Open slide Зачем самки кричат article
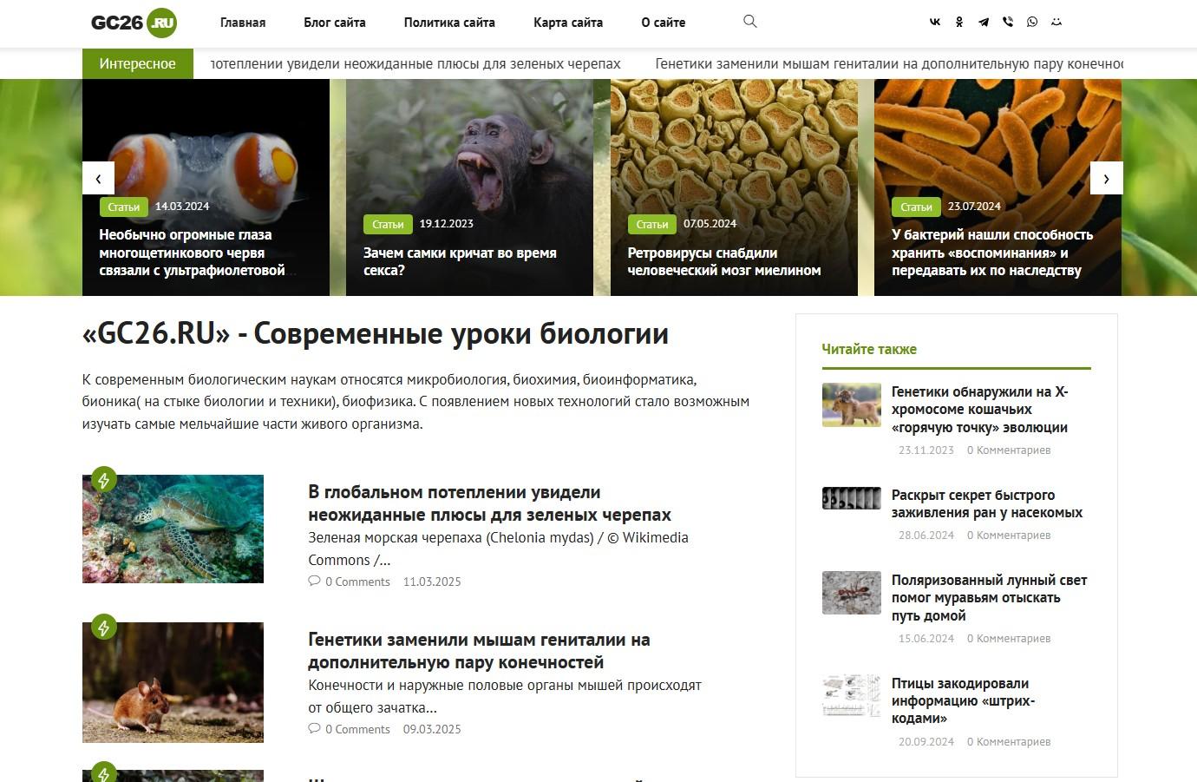The image size is (1197, 782). [460, 261]
